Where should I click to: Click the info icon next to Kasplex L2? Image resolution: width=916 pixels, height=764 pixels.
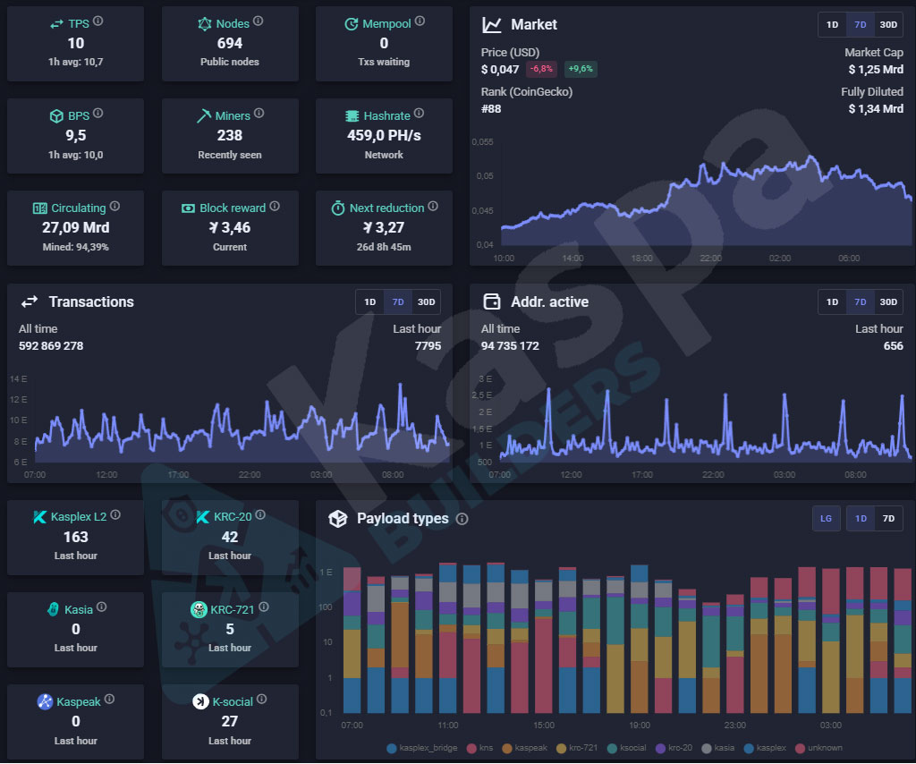pyautogui.click(x=115, y=514)
